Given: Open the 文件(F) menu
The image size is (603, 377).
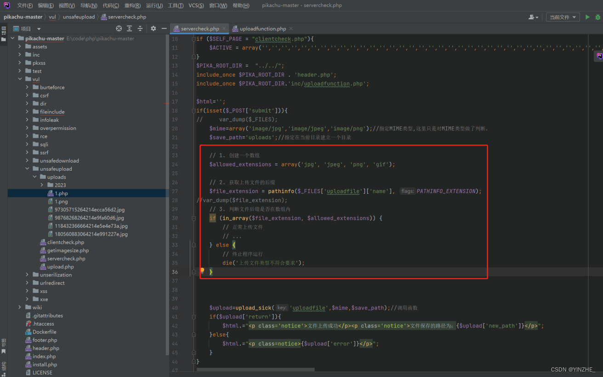Looking at the screenshot, I should 25,6.
